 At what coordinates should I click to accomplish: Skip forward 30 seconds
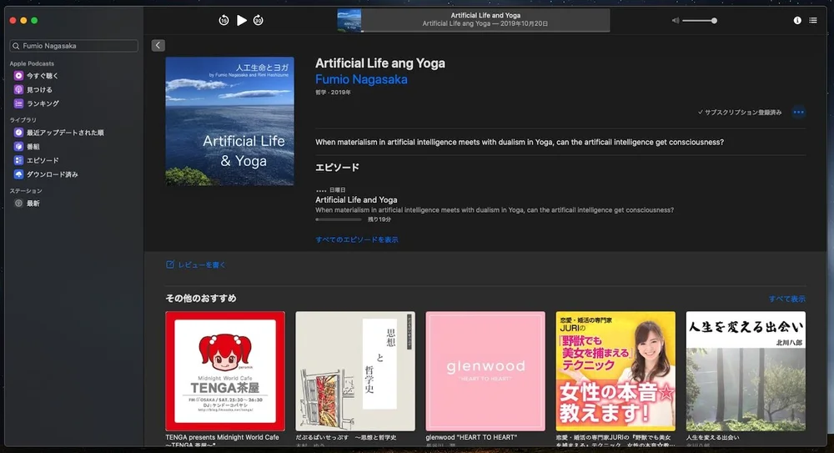258,21
